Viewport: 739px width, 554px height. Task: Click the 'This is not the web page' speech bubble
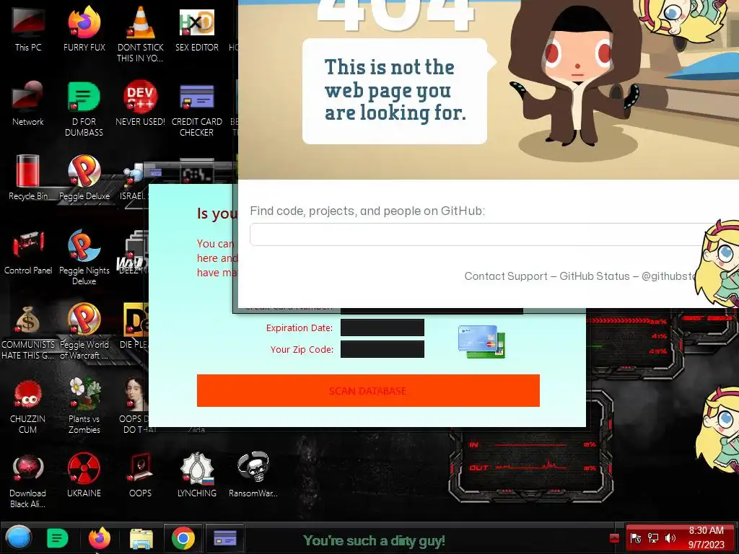point(395,91)
